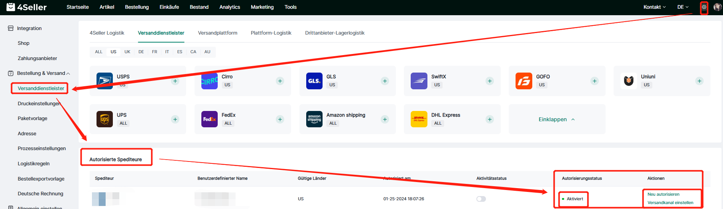Add the UPS carrier with plus icon

[x=175, y=119]
